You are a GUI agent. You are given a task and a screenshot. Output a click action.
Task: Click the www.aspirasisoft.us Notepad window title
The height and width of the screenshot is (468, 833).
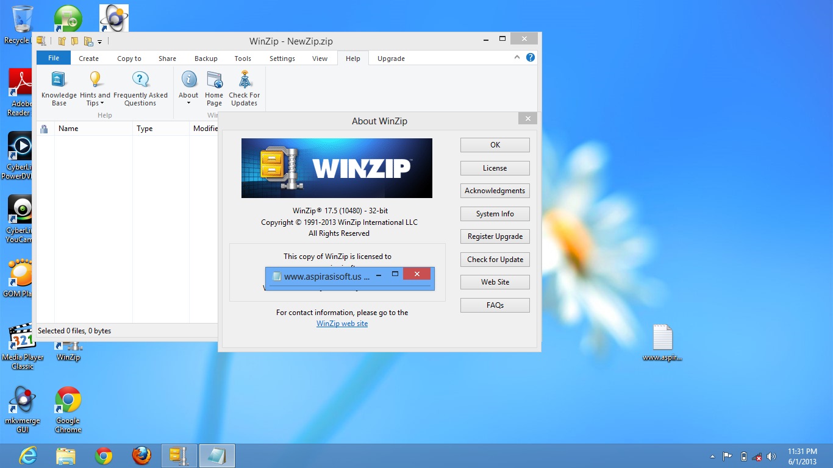(326, 276)
